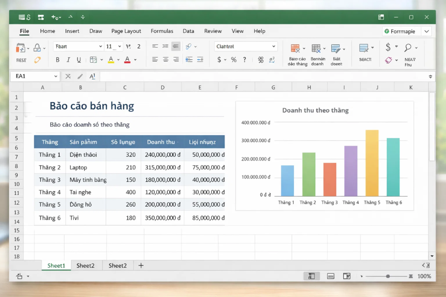Toggle italic formatting
The width and height of the screenshot is (446, 297).
67,60
